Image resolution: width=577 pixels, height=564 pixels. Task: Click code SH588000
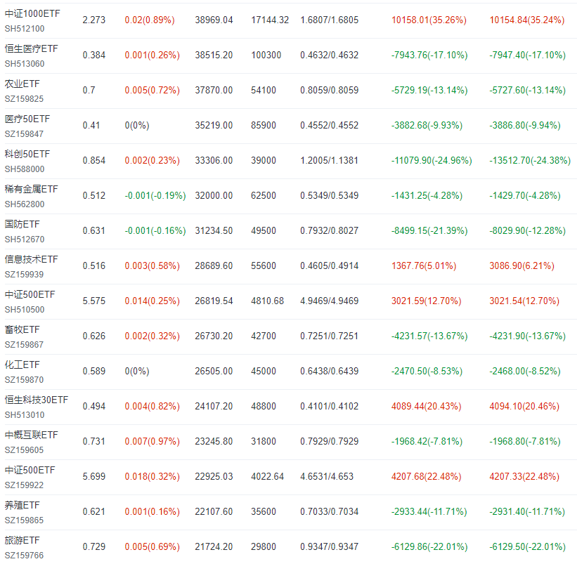[25, 169]
